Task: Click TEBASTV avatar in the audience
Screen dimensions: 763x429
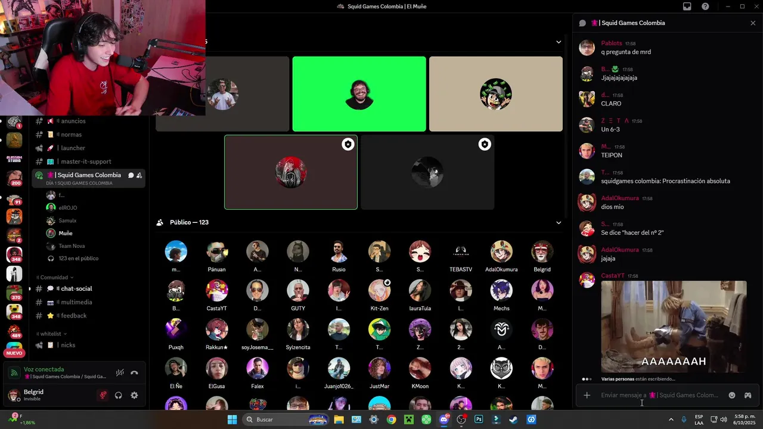Action: click(x=460, y=252)
